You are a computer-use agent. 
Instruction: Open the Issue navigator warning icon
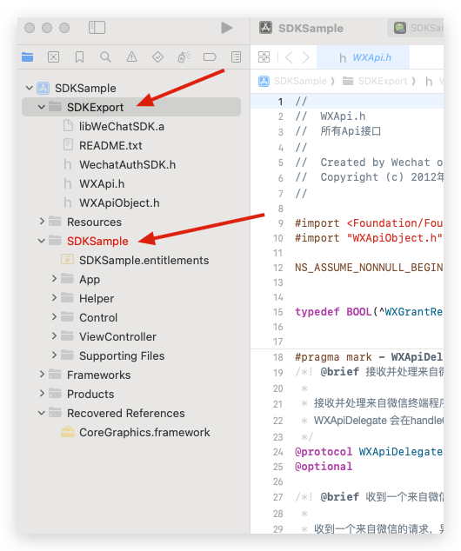pos(131,56)
